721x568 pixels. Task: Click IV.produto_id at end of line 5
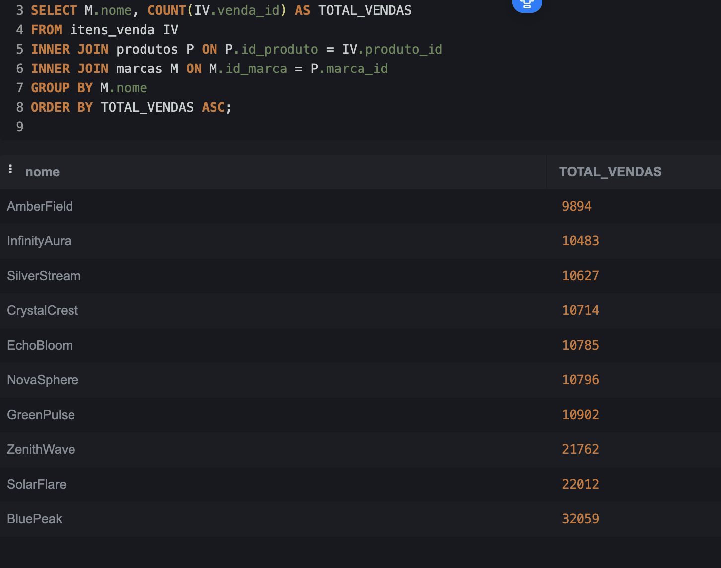tap(392, 49)
